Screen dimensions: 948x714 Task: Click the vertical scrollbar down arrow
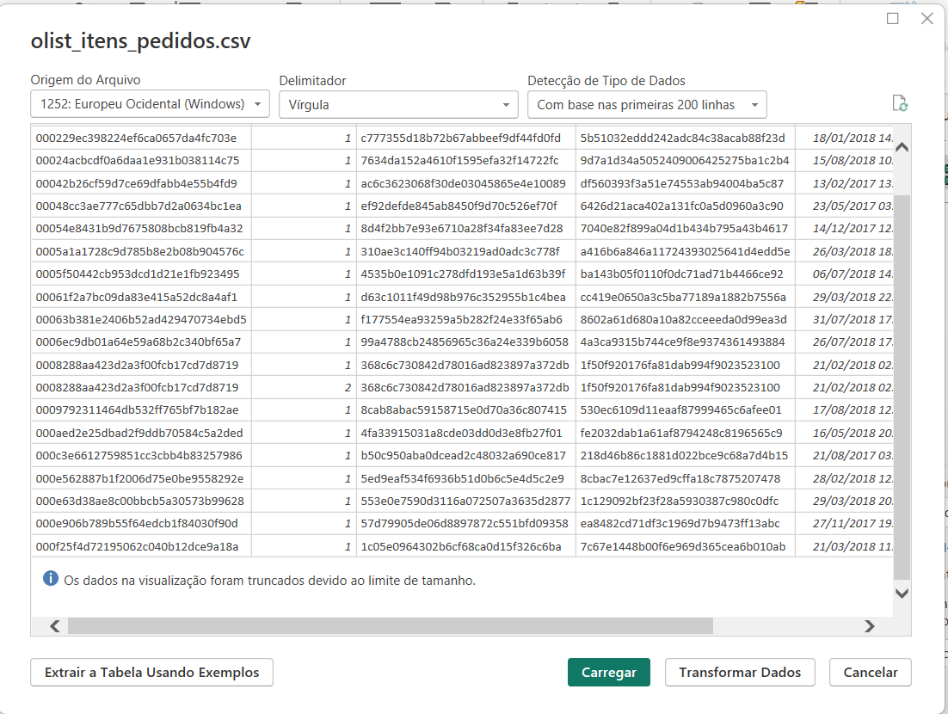(x=902, y=594)
